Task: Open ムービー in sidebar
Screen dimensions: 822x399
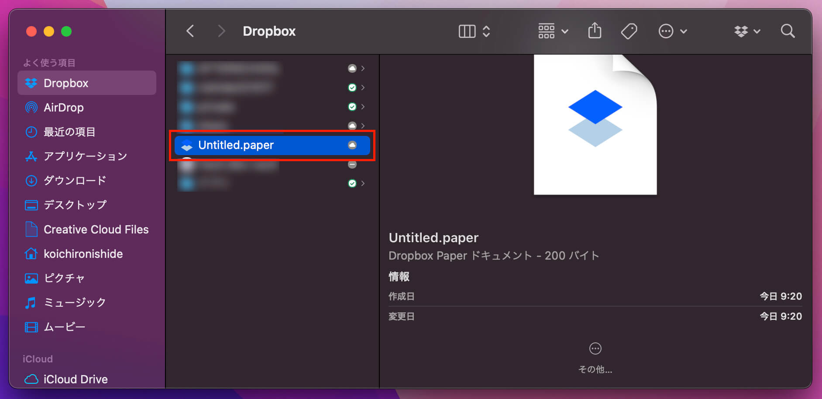Action: (x=87, y=327)
